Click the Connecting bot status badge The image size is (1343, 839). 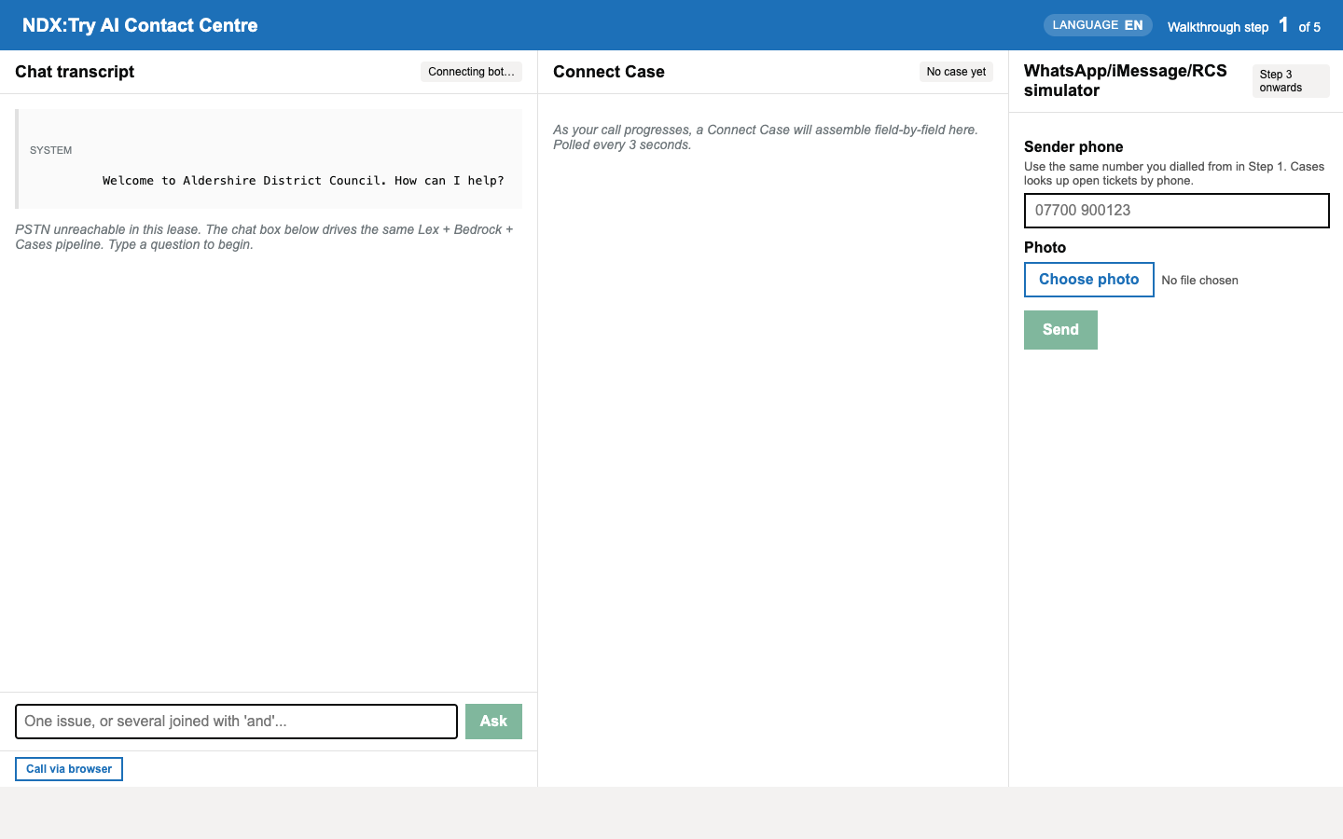point(471,72)
